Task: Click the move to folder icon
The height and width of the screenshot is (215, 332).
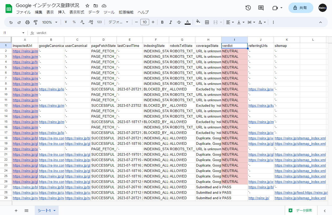Action: [x=96, y=6]
